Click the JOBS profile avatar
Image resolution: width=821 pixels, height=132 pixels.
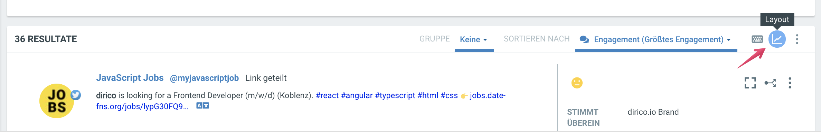[x=57, y=101]
